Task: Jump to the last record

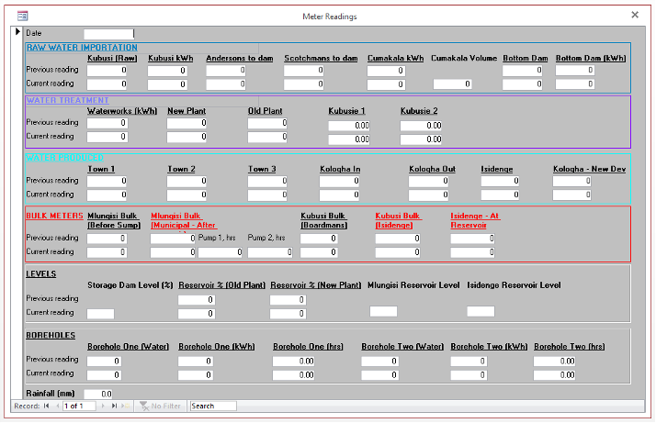Action: 114,406
